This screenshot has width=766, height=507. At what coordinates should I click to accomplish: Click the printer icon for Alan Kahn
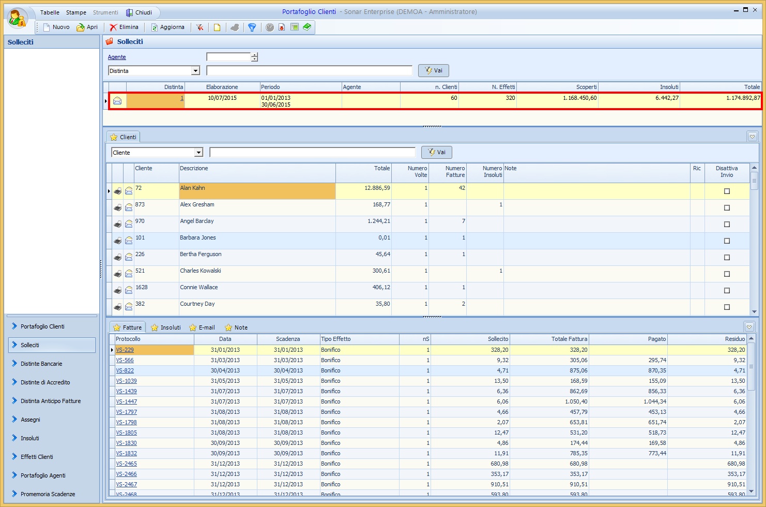[118, 191]
